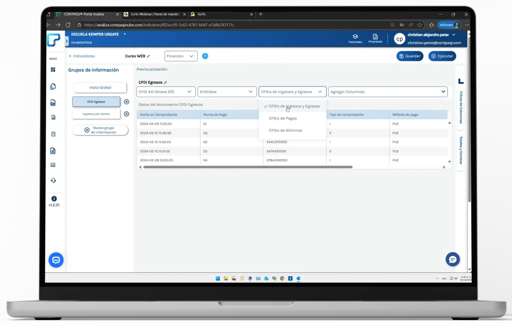Image resolution: width=512 pixels, height=326 pixels.
Task: Click the browser address bar URL
Action: click(x=159, y=25)
